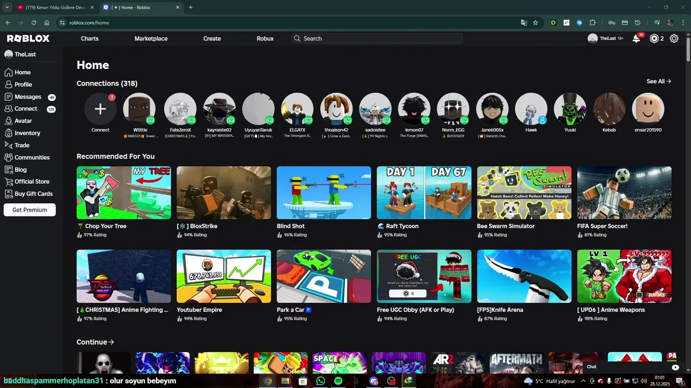This screenshot has width=691, height=388.
Task: Open the Chrome extensions puzzle icon
Action: [593, 23]
